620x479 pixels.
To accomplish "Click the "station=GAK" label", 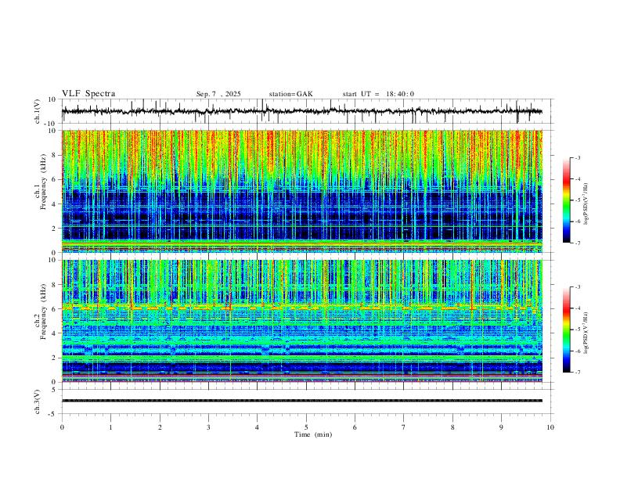I will tap(290, 94).
